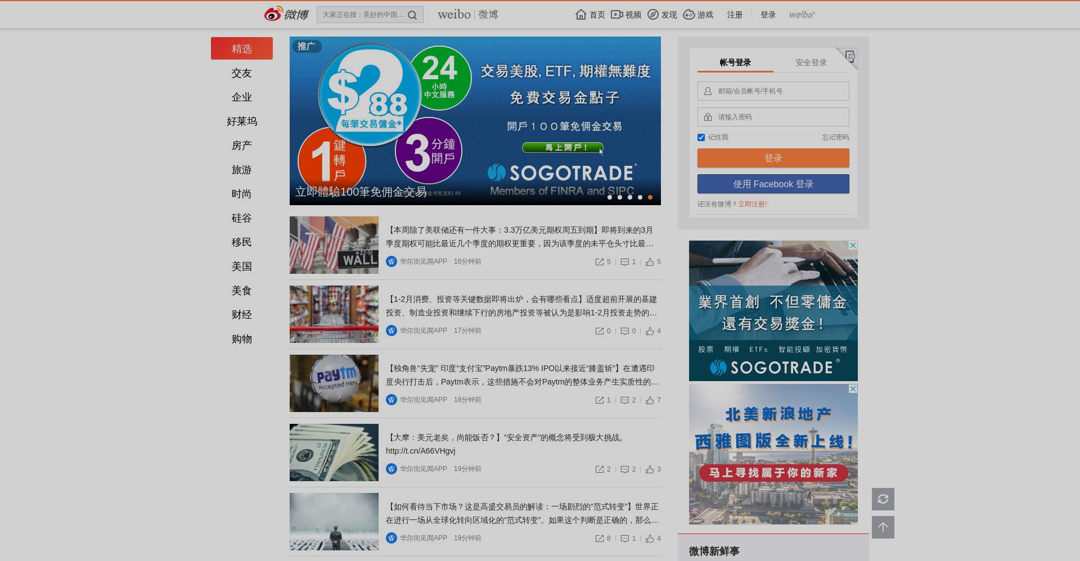Open the 视频 video icon link

pos(617,15)
